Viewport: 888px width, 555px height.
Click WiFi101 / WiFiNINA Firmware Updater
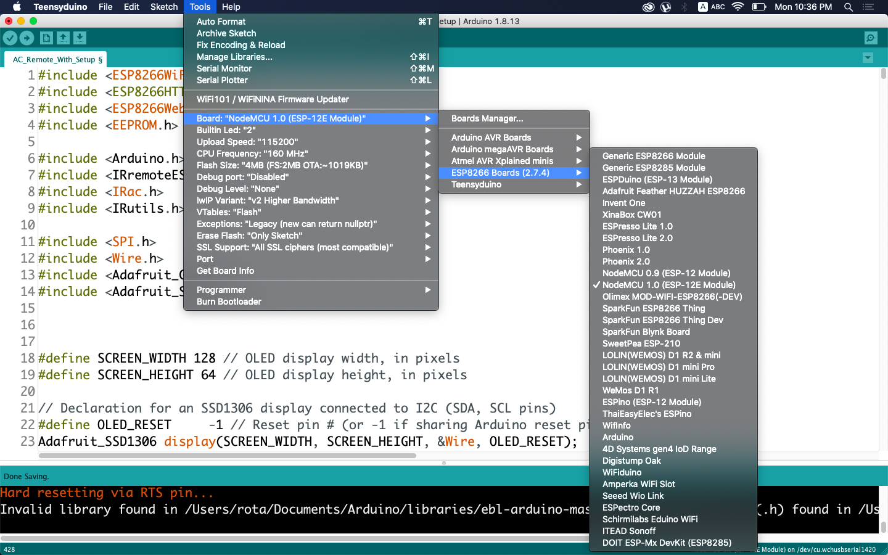pos(311,99)
